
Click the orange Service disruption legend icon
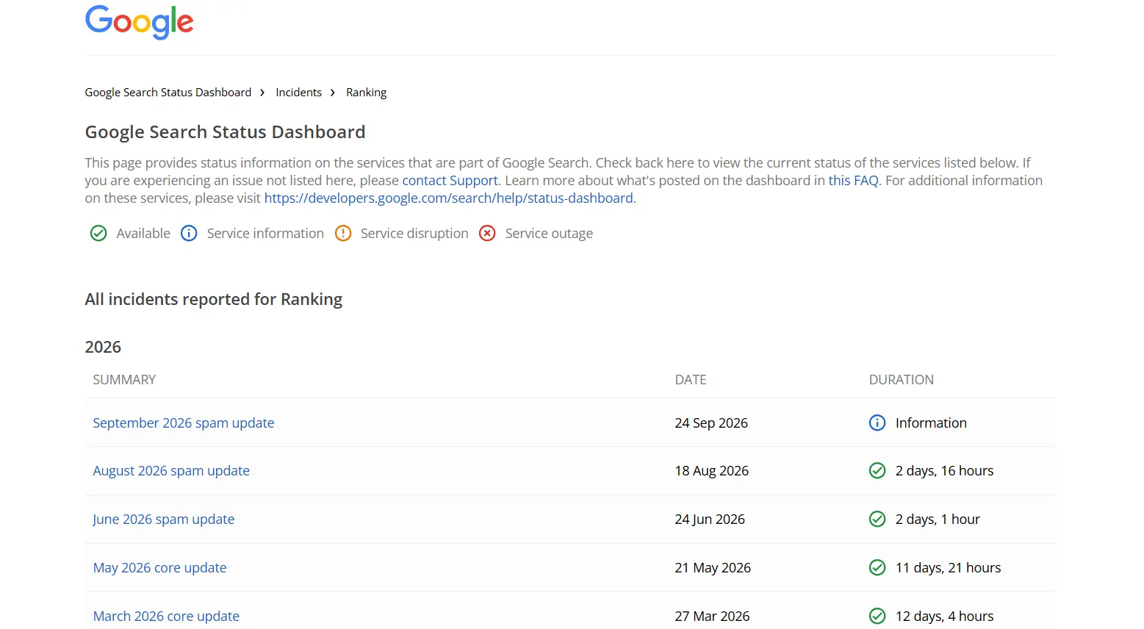point(343,234)
